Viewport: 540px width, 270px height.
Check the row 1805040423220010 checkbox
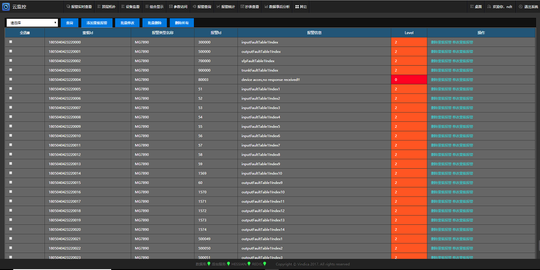click(10, 135)
